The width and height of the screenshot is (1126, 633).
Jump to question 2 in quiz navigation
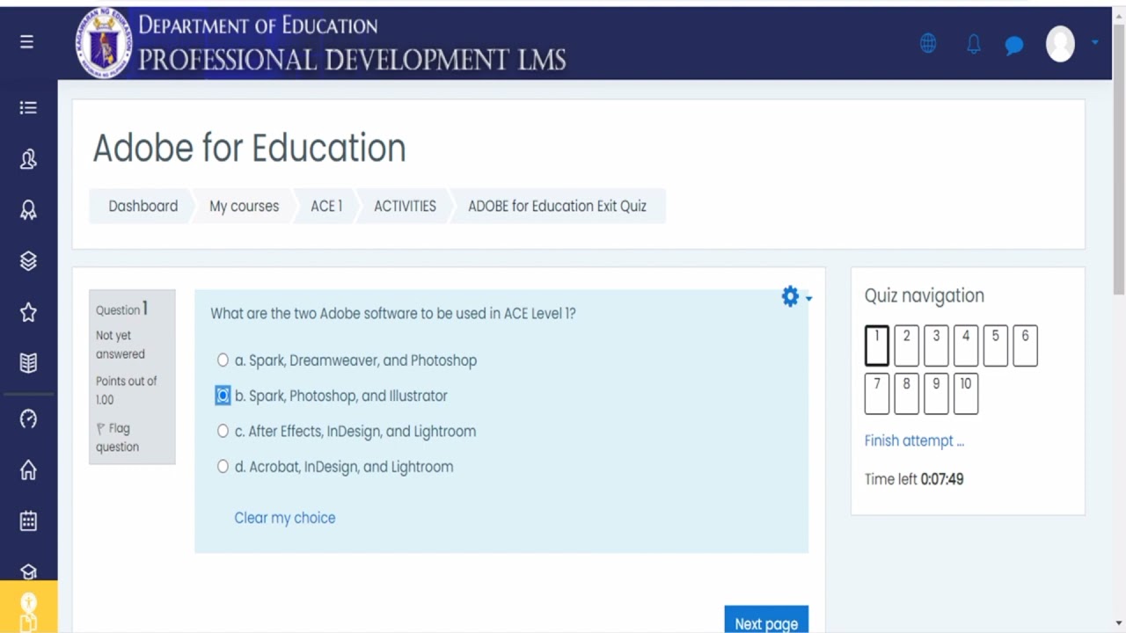point(906,346)
